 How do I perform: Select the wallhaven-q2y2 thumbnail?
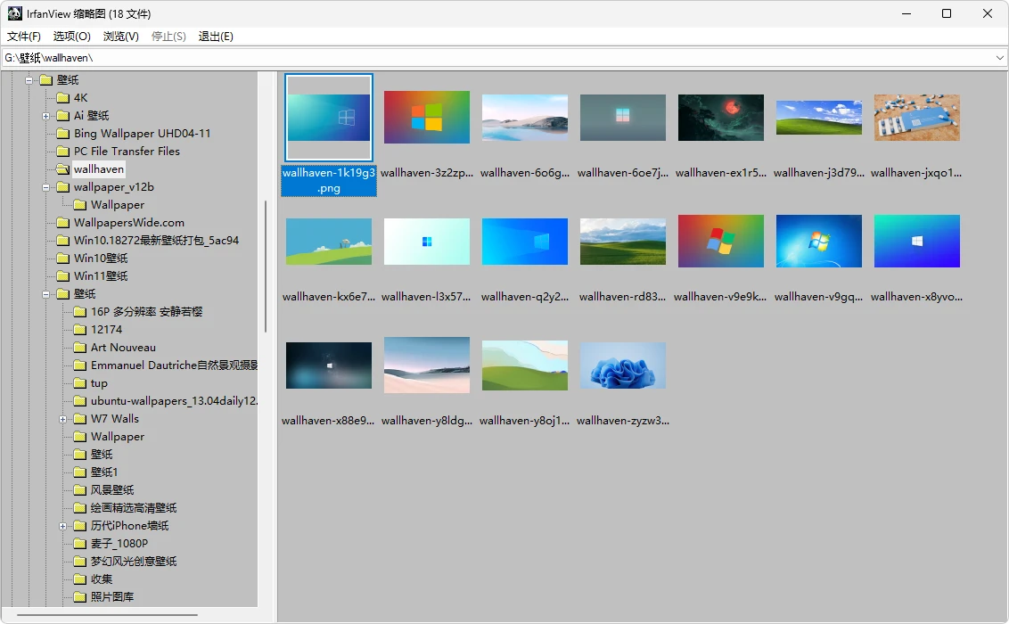(525, 242)
